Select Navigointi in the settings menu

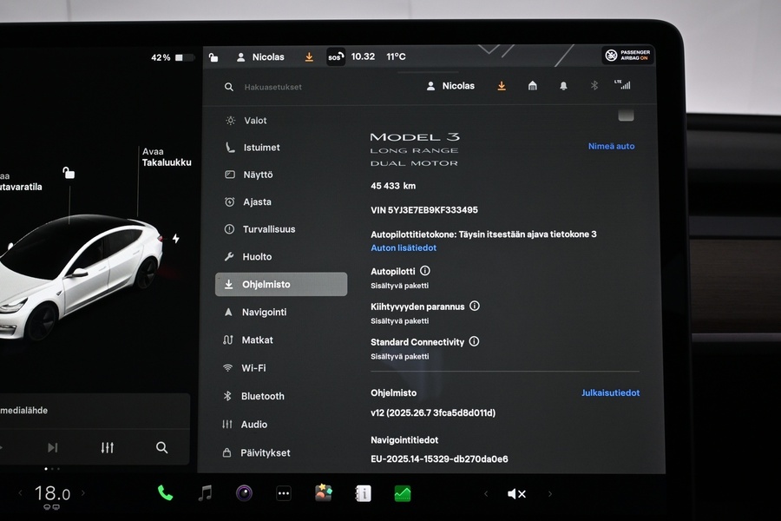tap(264, 312)
